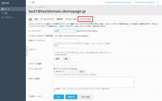The width and height of the screenshot is (162, 101).
Task: Click the Plesk logo
Action: pos(5,3)
